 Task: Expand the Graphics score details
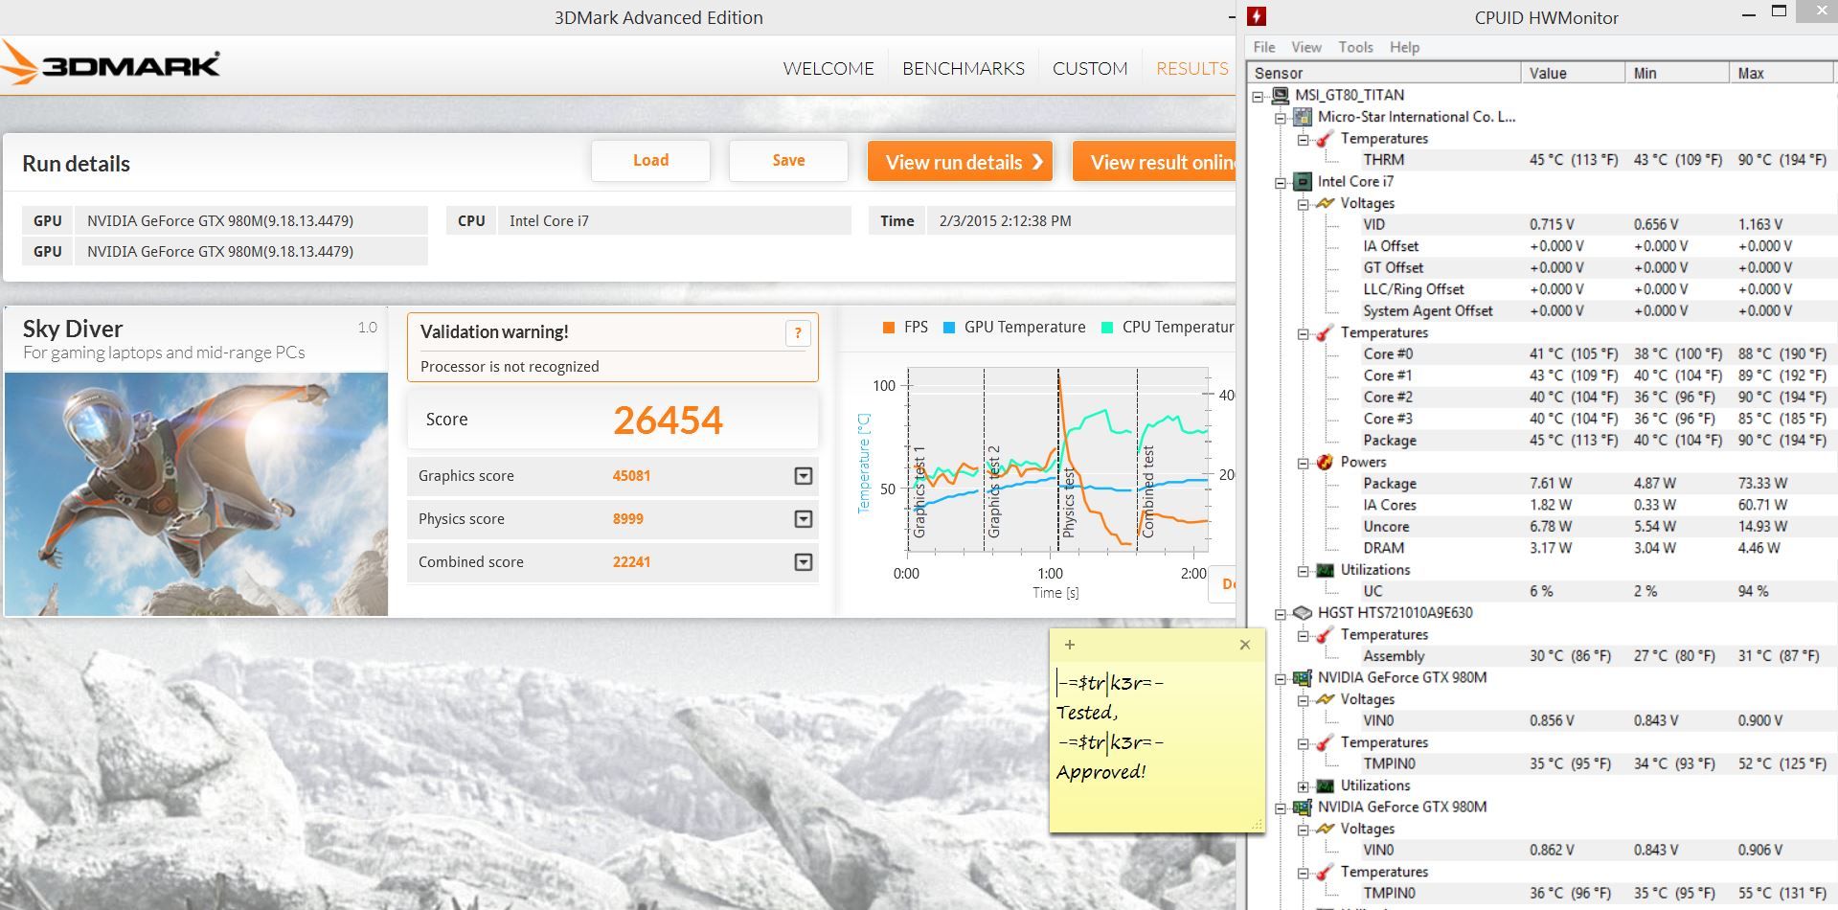tap(804, 476)
